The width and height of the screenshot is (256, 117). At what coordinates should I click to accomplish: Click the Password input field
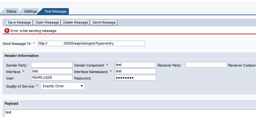coord(135,78)
